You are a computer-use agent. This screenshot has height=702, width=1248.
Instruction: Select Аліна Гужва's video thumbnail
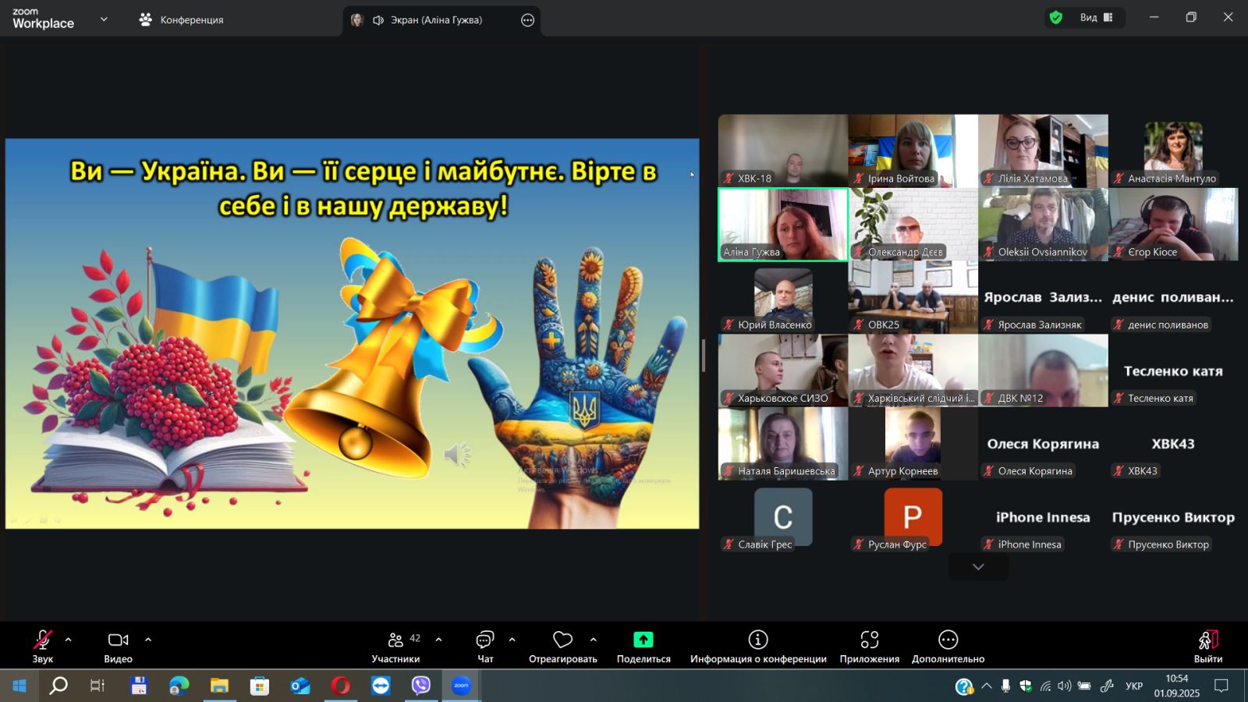click(782, 224)
